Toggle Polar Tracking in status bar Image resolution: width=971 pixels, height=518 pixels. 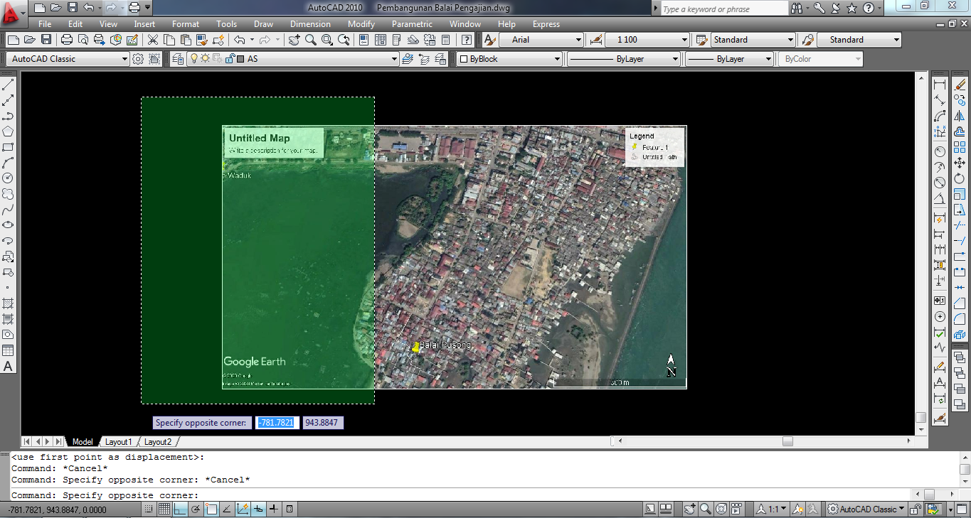point(196,509)
